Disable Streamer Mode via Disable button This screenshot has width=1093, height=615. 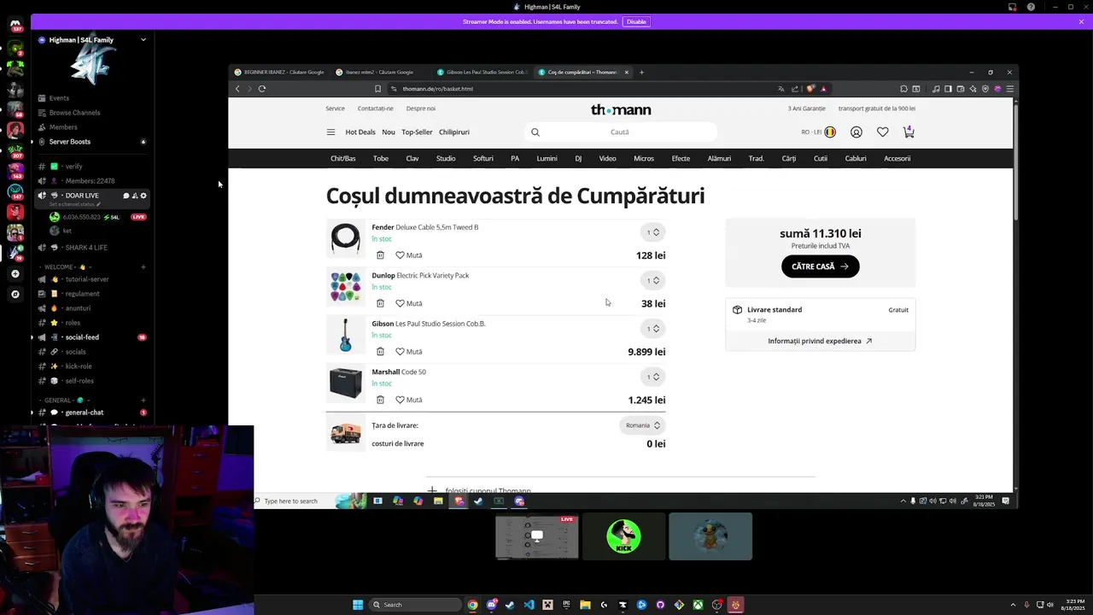click(636, 22)
